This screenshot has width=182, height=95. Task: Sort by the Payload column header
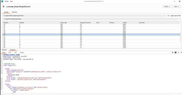pos(40,23)
